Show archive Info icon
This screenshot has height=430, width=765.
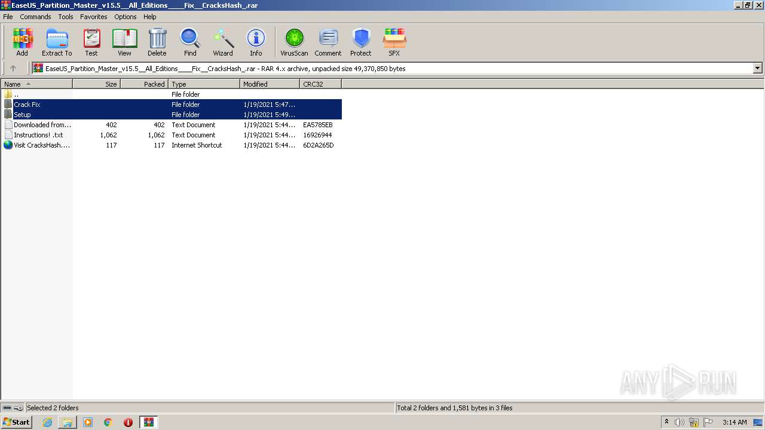[x=256, y=42]
